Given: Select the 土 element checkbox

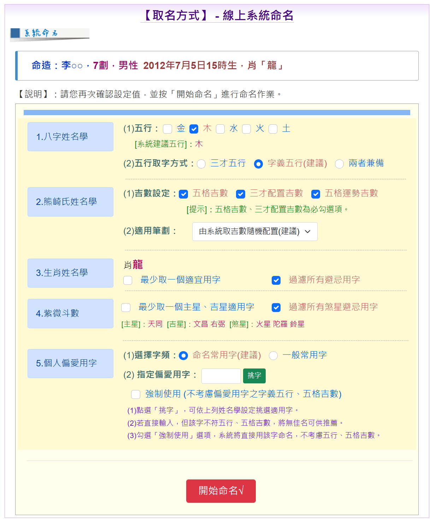Looking at the screenshot, I should (x=273, y=129).
